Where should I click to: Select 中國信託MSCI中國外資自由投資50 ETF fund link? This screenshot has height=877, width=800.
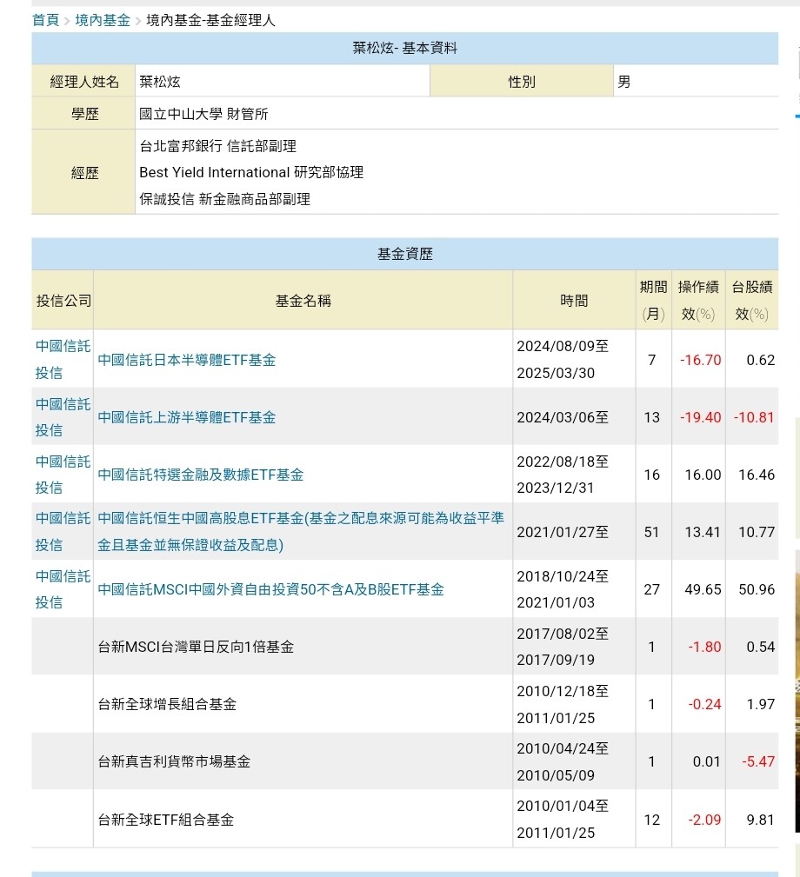[270, 589]
